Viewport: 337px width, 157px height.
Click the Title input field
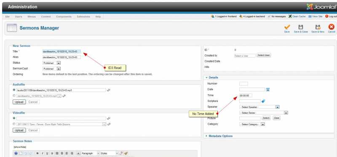(62, 51)
